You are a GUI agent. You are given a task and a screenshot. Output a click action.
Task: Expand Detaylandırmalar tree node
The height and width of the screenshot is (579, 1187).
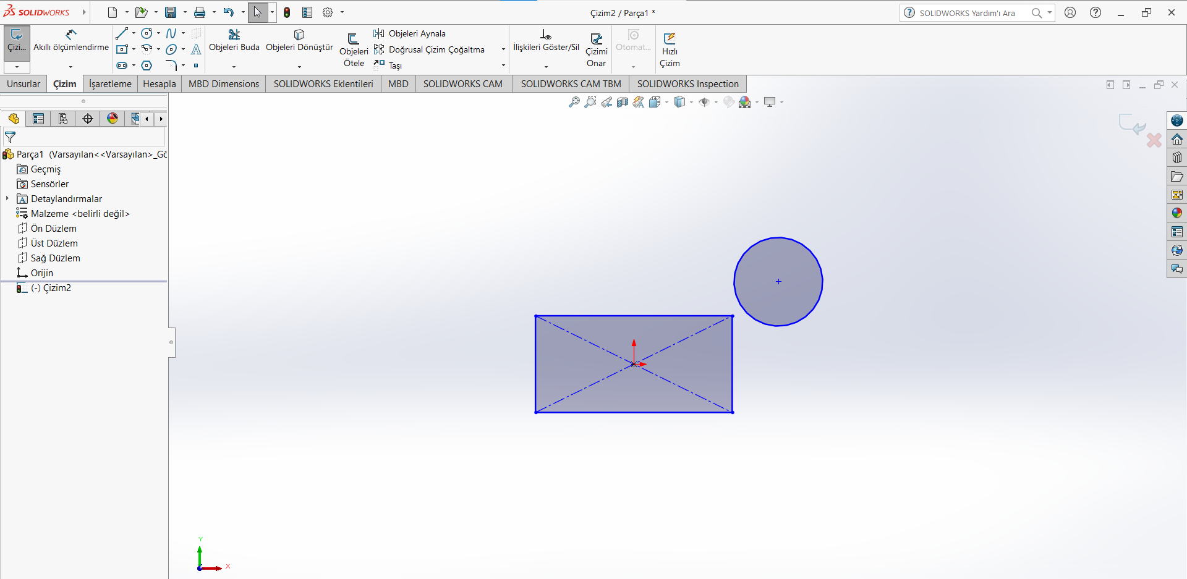point(7,198)
